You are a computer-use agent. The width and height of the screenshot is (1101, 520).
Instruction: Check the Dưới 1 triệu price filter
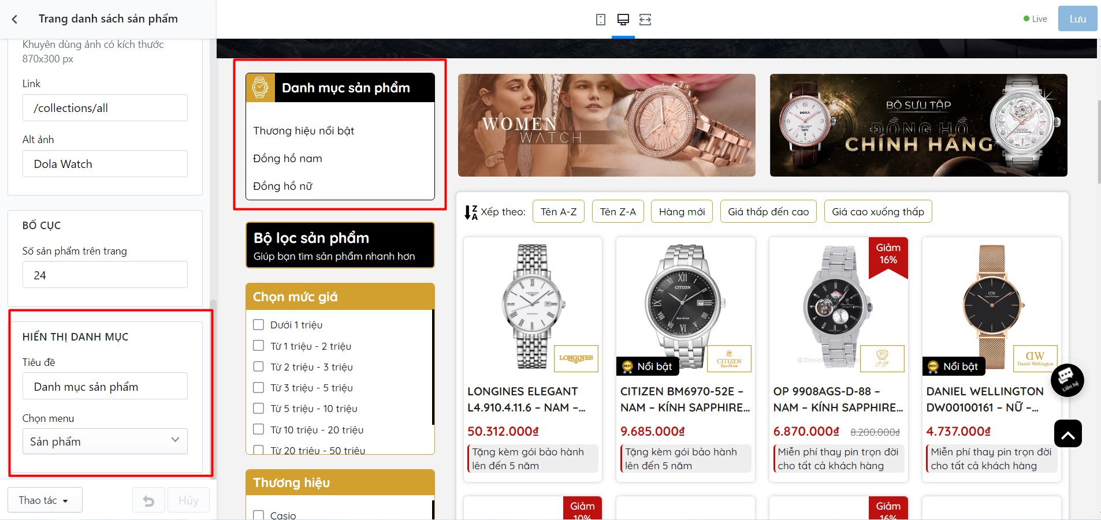pyautogui.click(x=259, y=325)
